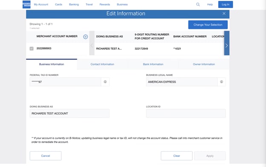Click merchant account number 2022888903 text

(x=44, y=49)
